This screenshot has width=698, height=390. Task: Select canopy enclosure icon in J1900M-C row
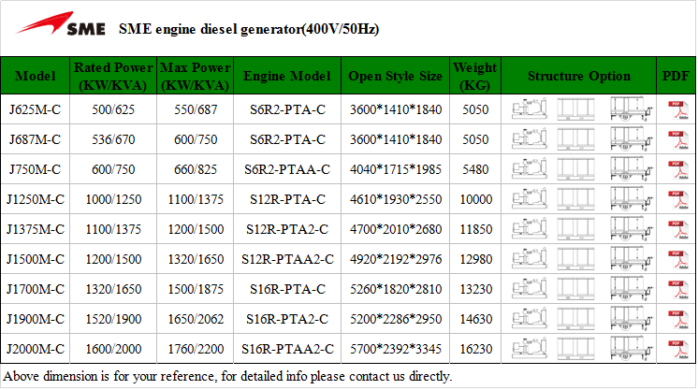point(575,319)
